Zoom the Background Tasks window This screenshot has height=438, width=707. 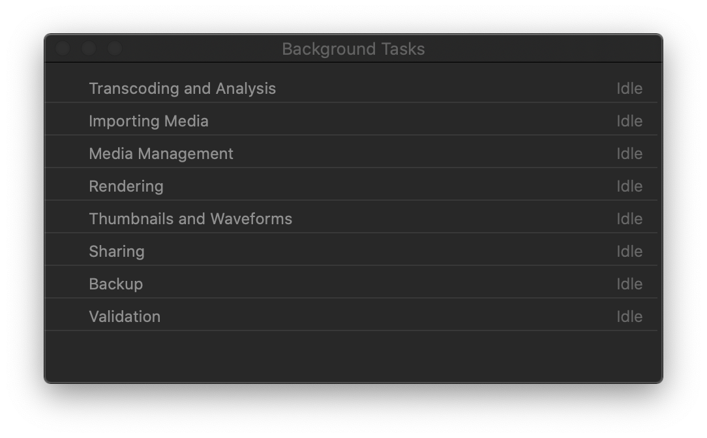pos(115,49)
